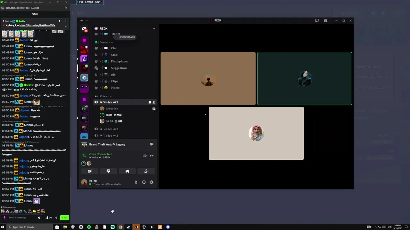
Task: Open pinned message options in Kick chat
Action: (66, 21)
